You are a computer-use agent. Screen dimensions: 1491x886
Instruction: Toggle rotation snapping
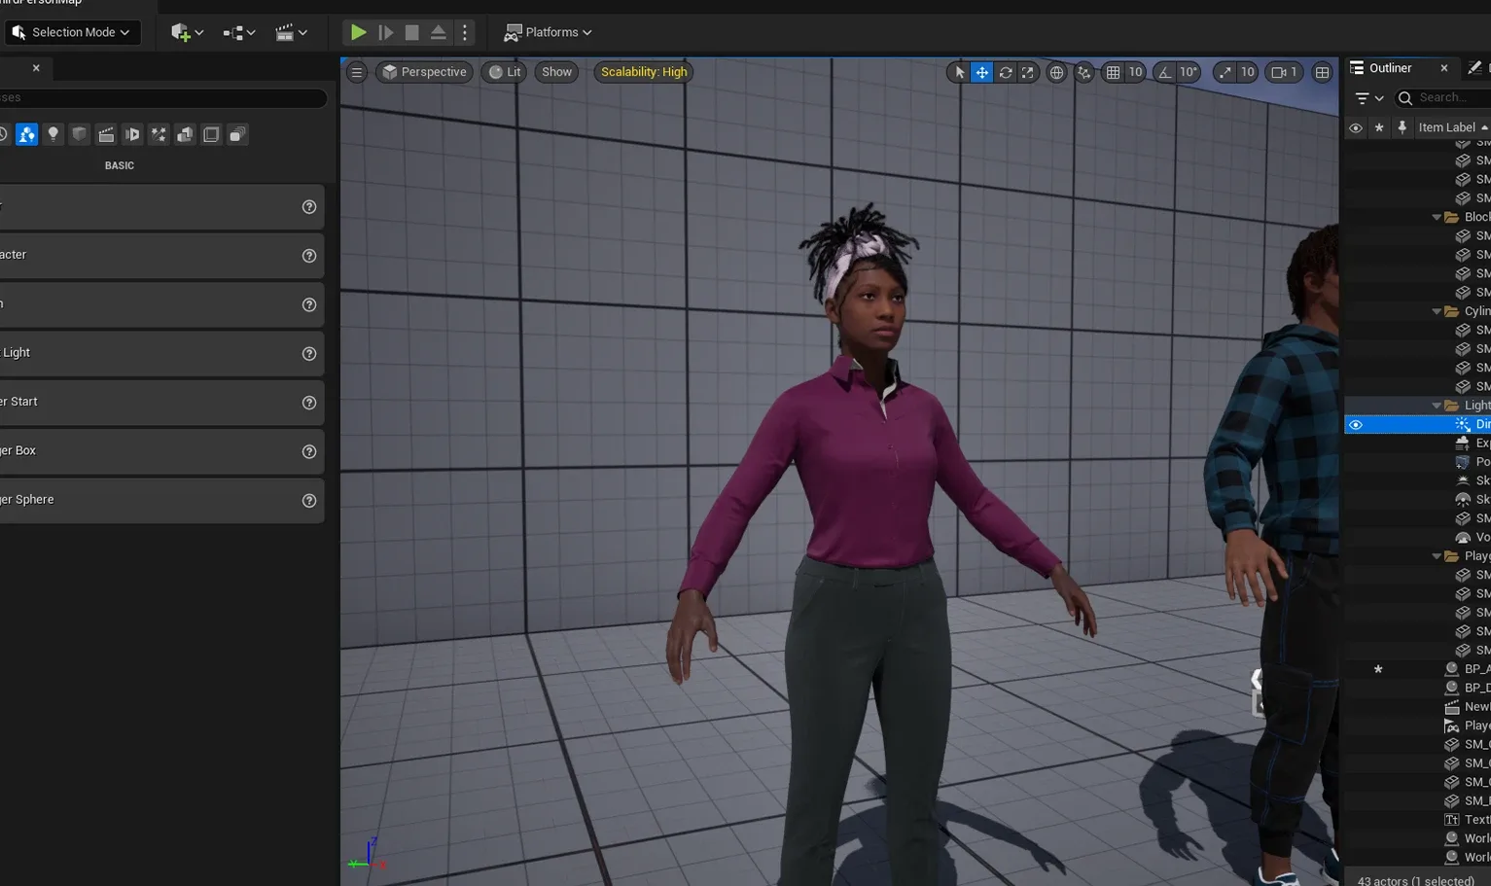pos(1164,72)
